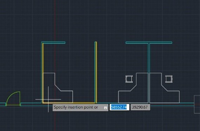Click the 'Specify insertion point or' prompt
This screenshot has width=200, height=131.
[x=76, y=107]
